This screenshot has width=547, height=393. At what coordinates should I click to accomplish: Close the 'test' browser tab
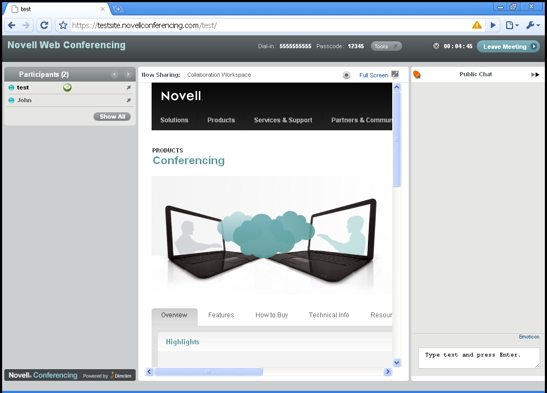point(103,9)
